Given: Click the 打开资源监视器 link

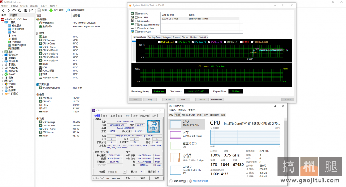Looking at the screenshot, I should (200, 181).
